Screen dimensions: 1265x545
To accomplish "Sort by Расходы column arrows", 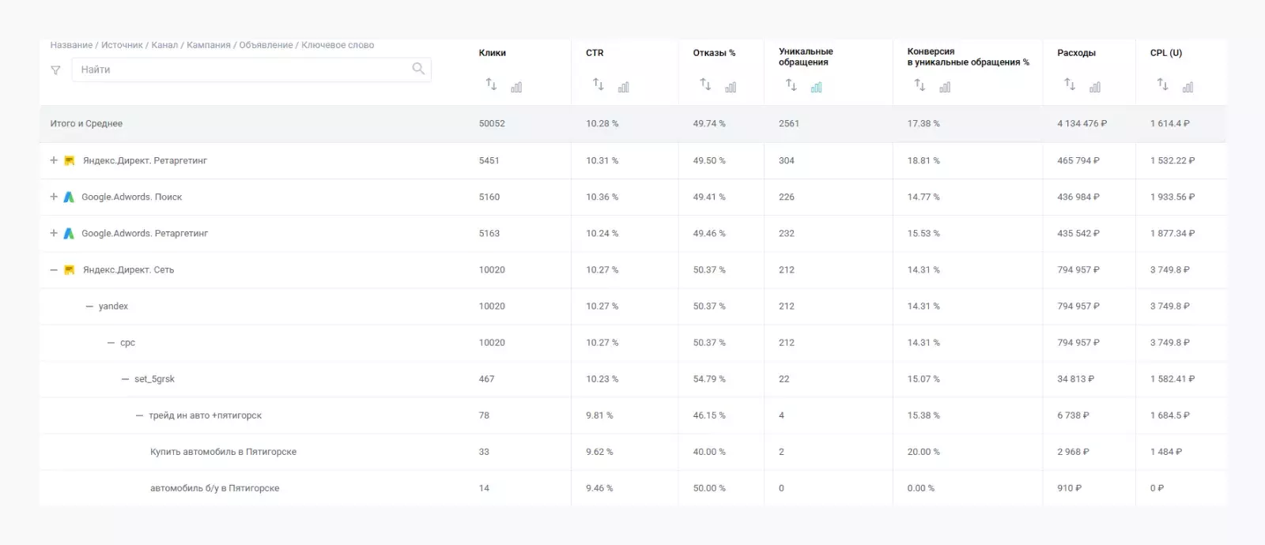I will (1070, 85).
